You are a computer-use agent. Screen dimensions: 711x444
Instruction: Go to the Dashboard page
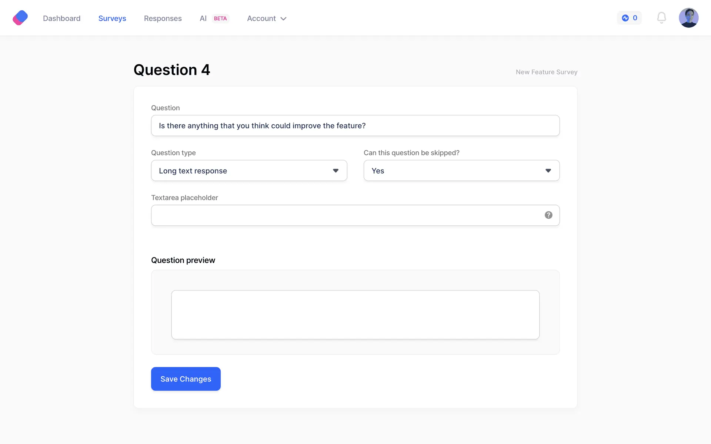(x=61, y=18)
